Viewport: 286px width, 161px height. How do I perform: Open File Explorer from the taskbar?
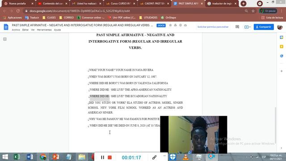click(x=82, y=157)
